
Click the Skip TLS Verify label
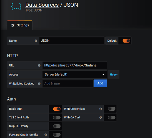click(x=19, y=126)
